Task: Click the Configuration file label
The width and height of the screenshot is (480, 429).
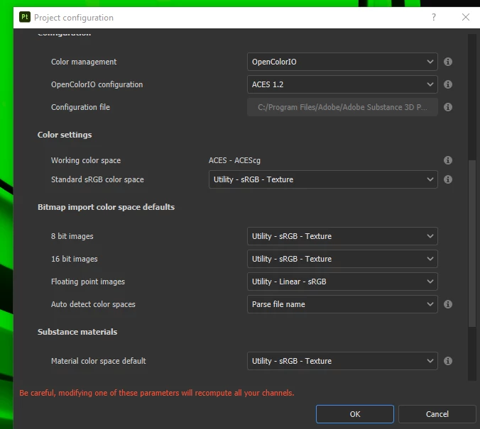Action: pyautogui.click(x=80, y=107)
